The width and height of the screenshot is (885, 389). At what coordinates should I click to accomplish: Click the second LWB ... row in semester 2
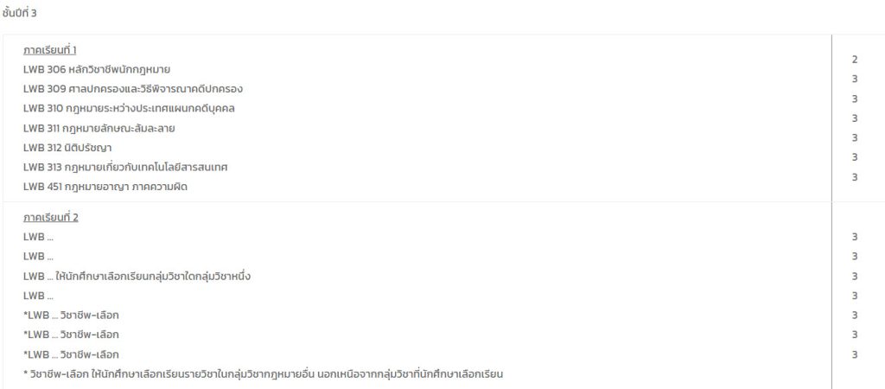(x=38, y=257)
